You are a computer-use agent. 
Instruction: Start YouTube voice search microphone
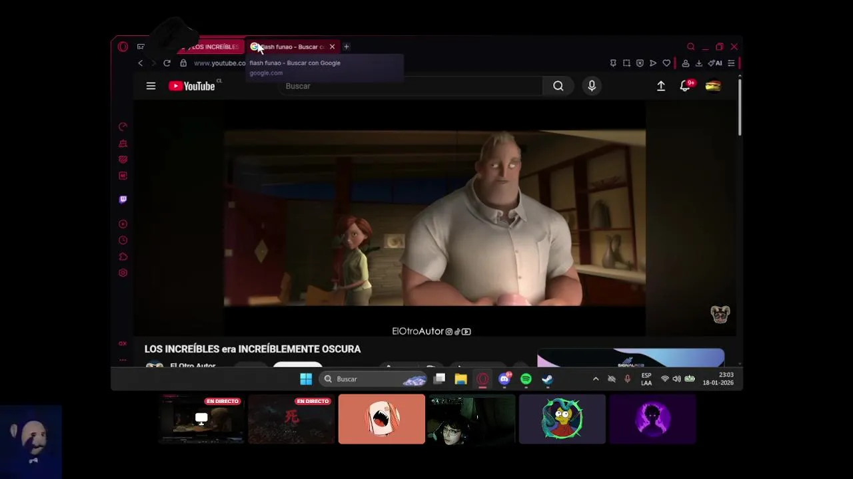(x=592, y=86)
